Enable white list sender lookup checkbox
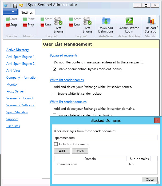Viewport: 162px width, 186px height. pyautogui.click(x=55, y=94)
